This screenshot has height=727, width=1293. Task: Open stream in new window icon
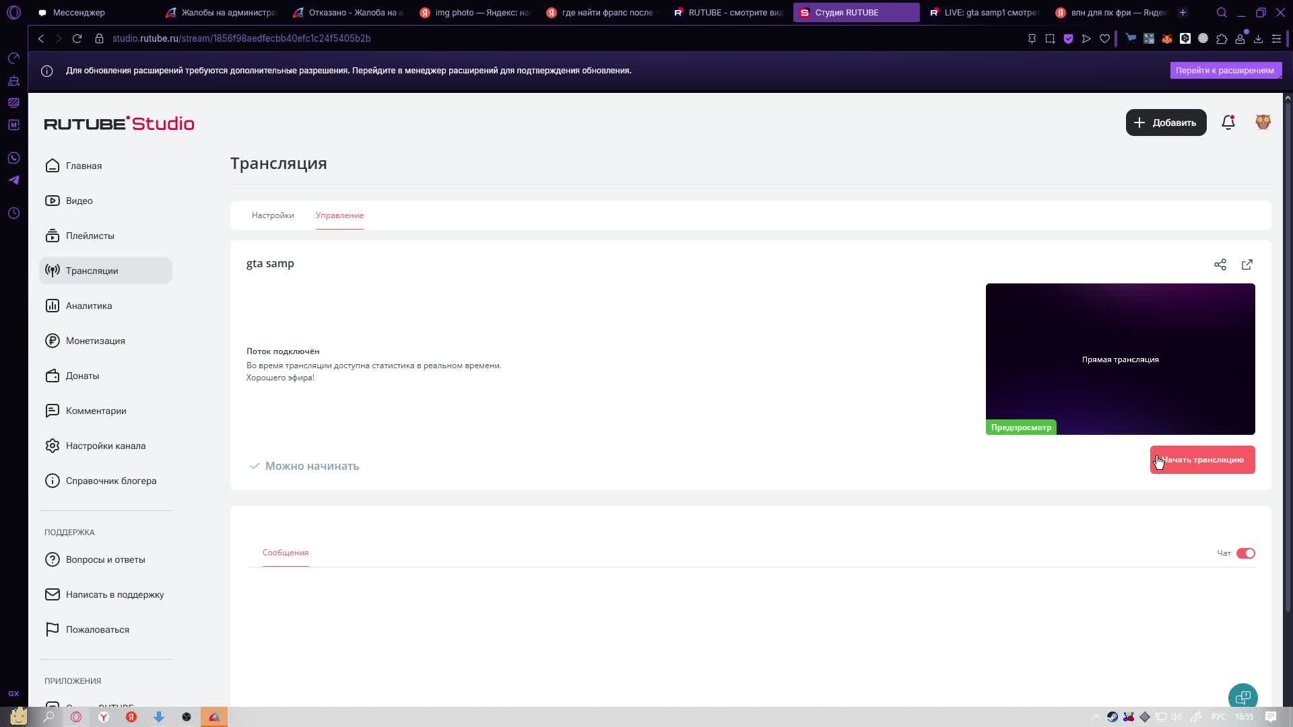tap(1247, 265)
